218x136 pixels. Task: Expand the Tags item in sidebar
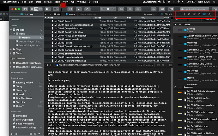point(11,49)
